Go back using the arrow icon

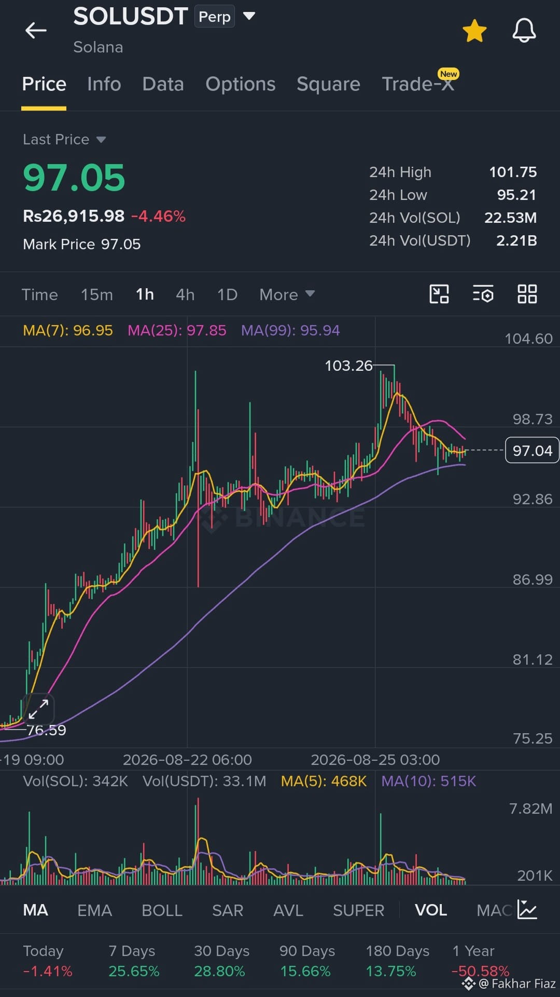[36, 30]
